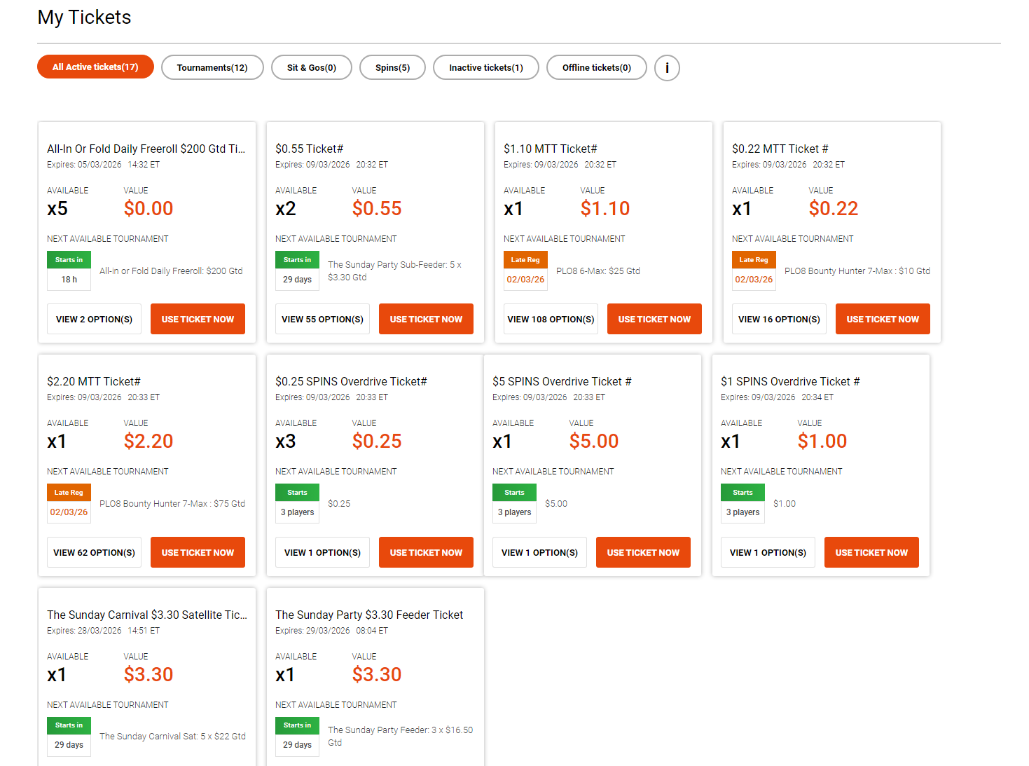Click View 62 Option(s) on $2.20 MTT ticket
The width and height of the screenshot is (1029, 766).
click(x=94, y=552)
